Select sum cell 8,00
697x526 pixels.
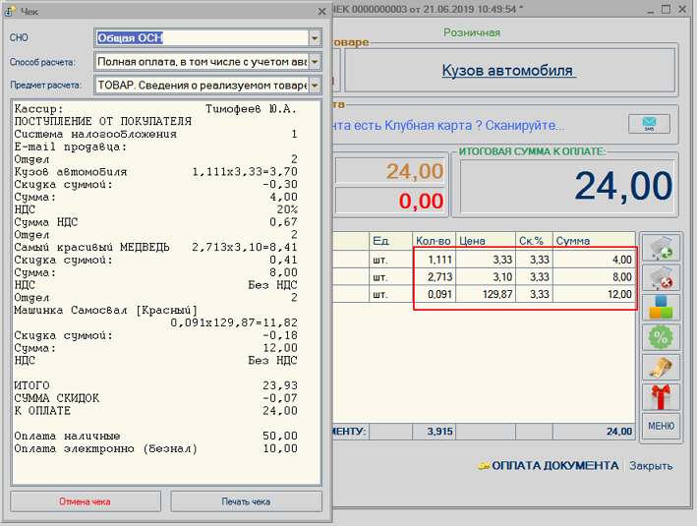click(x=594, y=277)
